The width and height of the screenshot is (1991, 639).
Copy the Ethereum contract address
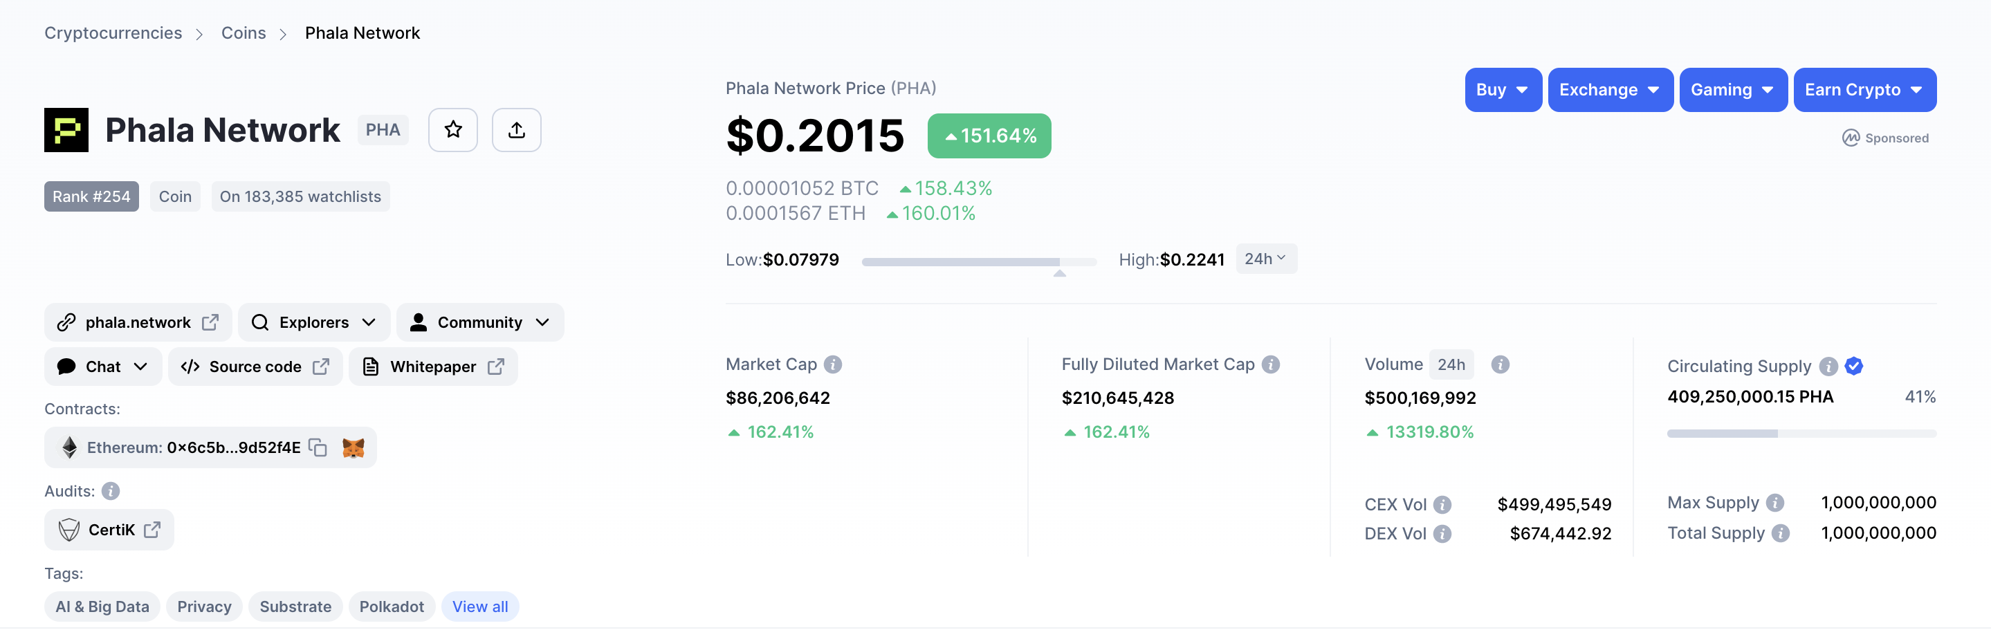point(318,447)
